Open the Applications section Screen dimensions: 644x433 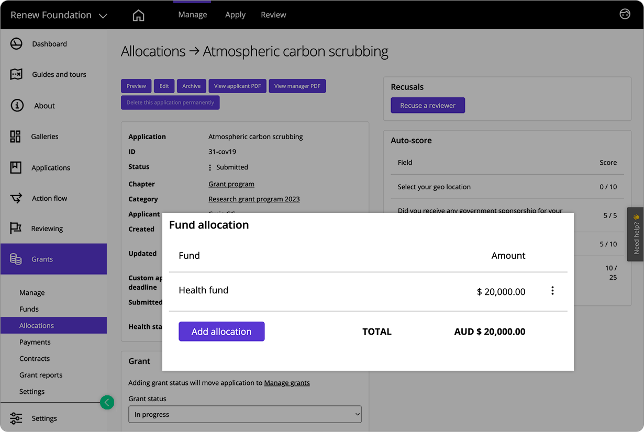pos(51,167)
